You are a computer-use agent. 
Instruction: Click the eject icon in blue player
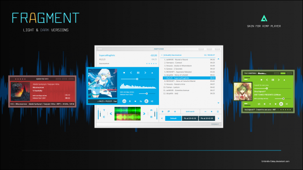pyautogui.click(x=152, y=73)
